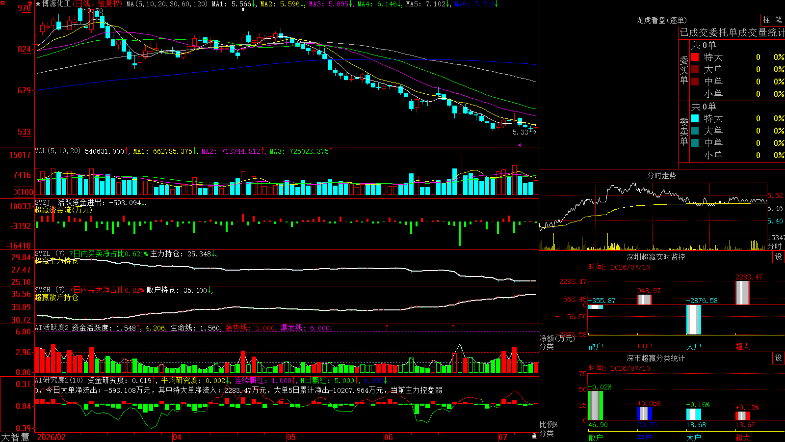Click the 爆发线: 6.000 label
Image resolution: width=785 pixels, height=442 pixels.
click(x=306, y=328)
